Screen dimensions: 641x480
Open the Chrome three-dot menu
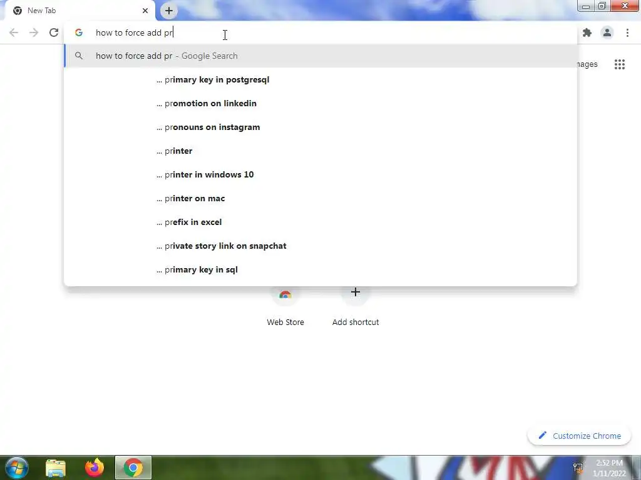(x=627, y=32)
